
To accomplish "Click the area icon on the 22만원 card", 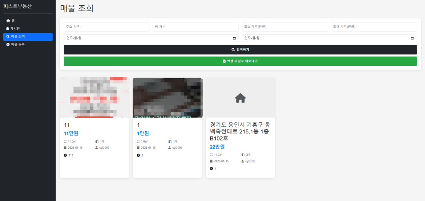I will (211, 155).
